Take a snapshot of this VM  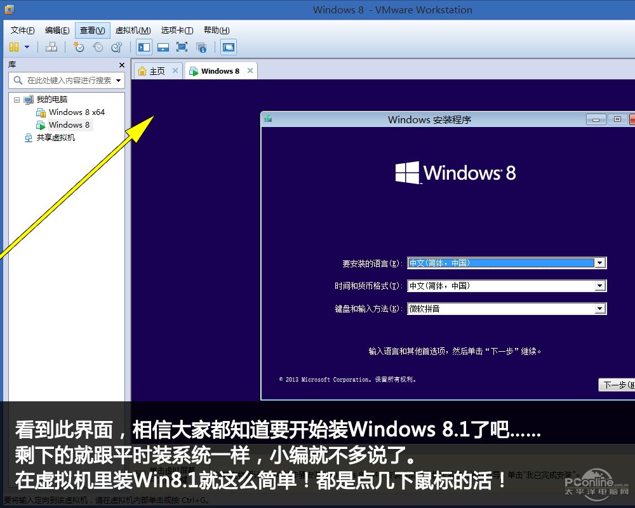79,48
